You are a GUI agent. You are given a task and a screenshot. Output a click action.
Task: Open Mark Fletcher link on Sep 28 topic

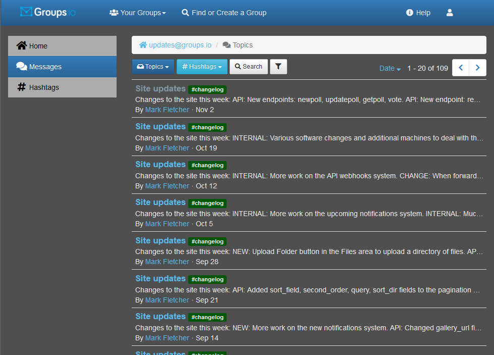pos(167,262)
